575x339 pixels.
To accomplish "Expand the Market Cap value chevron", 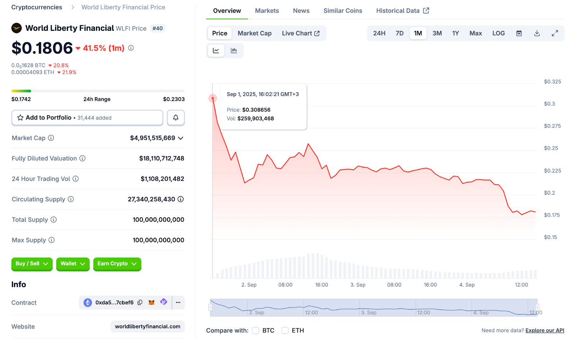I will [x=181, y=138].
